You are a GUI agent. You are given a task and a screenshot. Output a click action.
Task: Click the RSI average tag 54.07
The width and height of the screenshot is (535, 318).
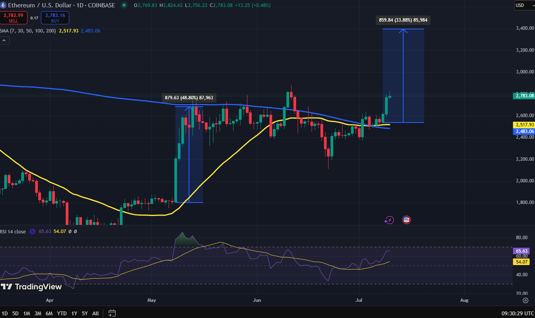[521, 262]
